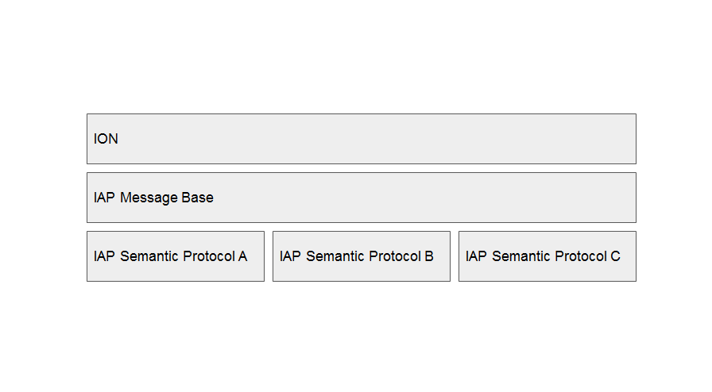Click the letter "A" in Protocol A label
The width and height of the screenshot is (712, 392).
click(242, 256)
